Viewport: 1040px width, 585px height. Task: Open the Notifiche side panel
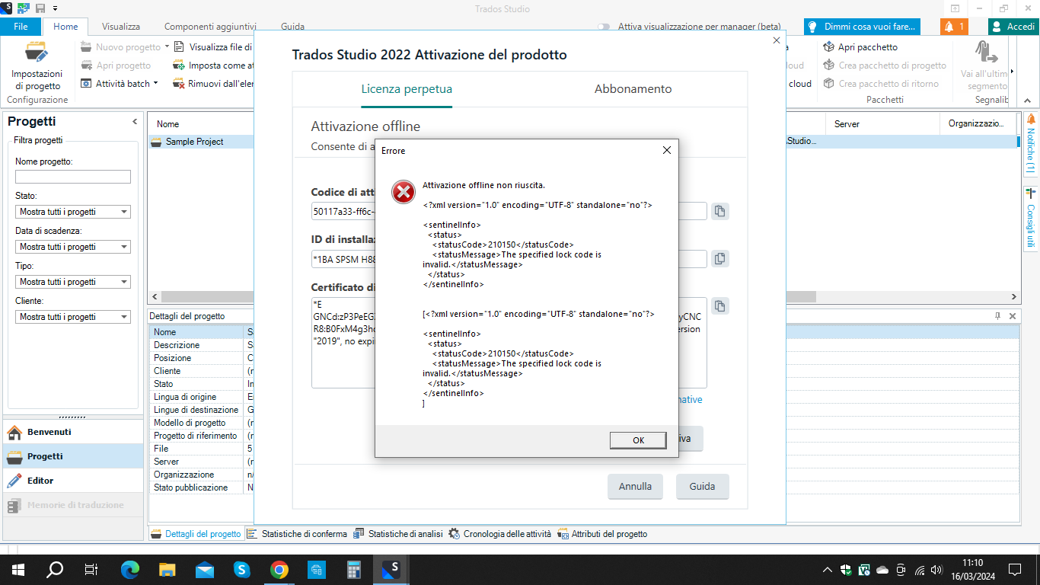coord(1032,143)
